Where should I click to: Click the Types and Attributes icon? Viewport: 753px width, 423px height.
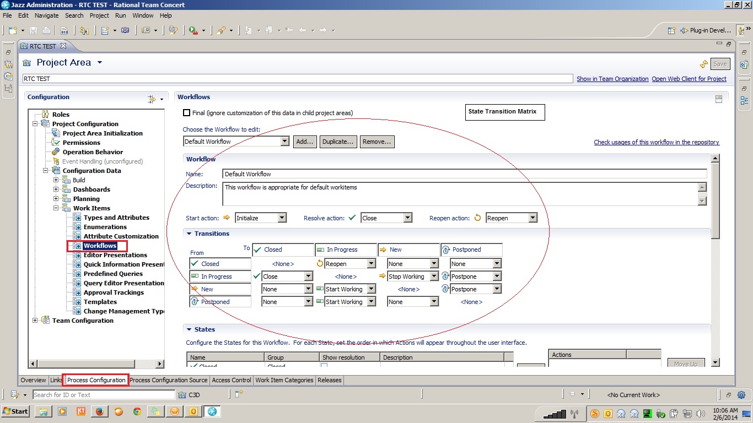click(77, 218)
